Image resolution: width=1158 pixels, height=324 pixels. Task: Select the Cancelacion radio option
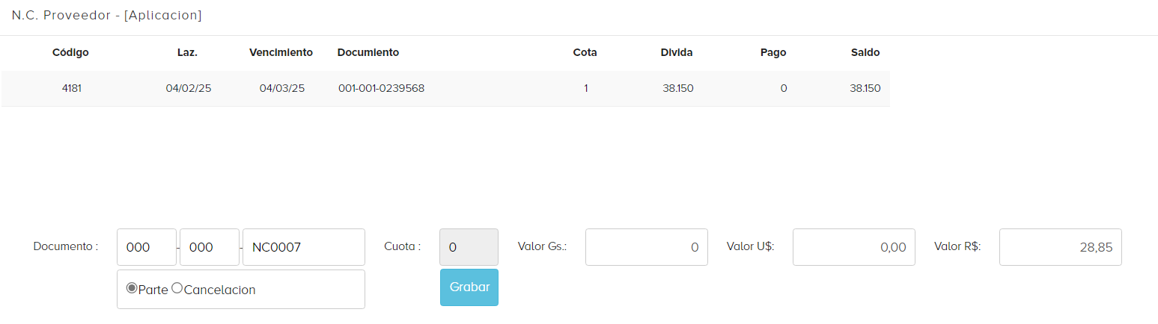click(x=177, y=289)
